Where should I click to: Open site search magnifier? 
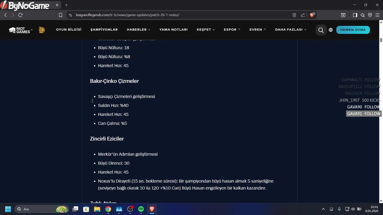pyautogui.click(x=321, y=30)
